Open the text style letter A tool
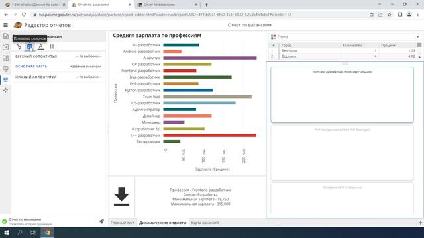 [40, 46]
